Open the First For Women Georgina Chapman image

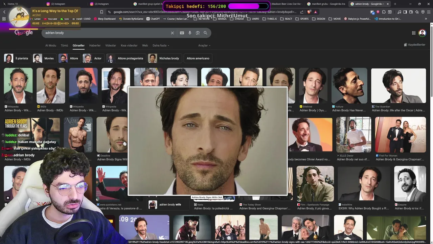tap(401, 135)
